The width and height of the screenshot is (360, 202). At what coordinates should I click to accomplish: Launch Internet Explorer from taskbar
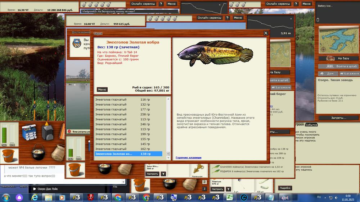[x=35, y=197]
